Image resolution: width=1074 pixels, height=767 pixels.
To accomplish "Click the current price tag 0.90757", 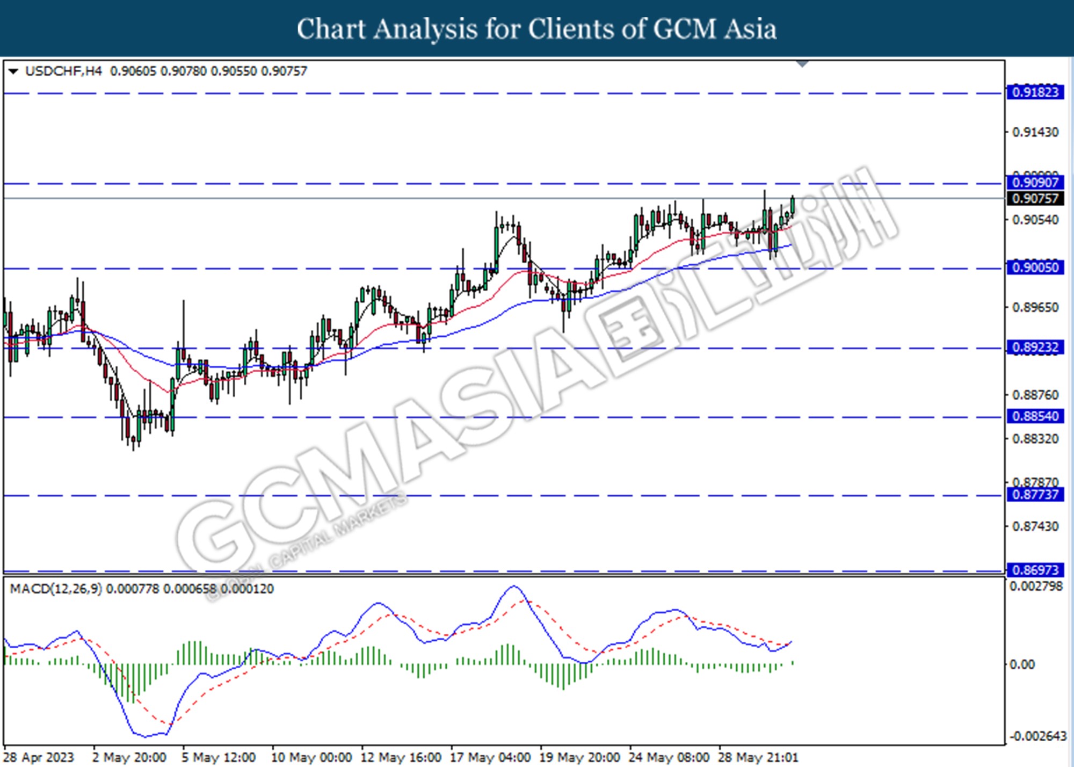I will [x=1035, y=198].
